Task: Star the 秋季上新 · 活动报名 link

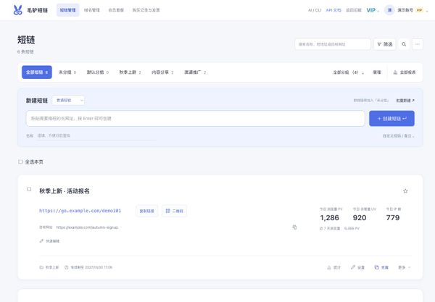Action: (x=405, y=191)
